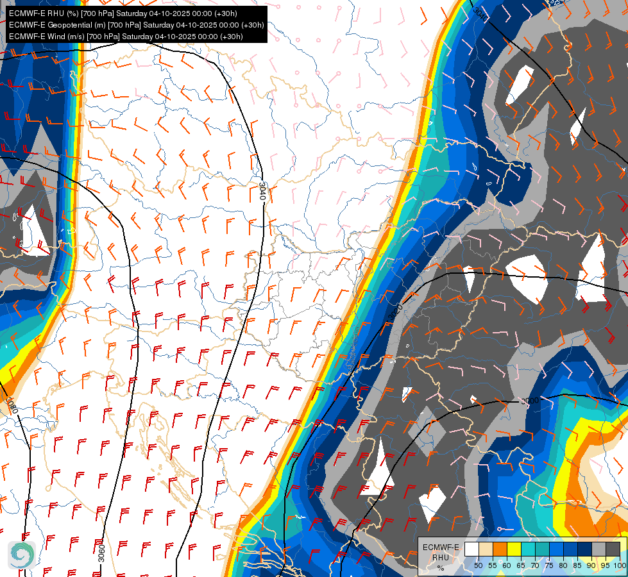The image size is (628, 577).
Task: Pick the white below-50% legend swatch
Action: [471, 549]
